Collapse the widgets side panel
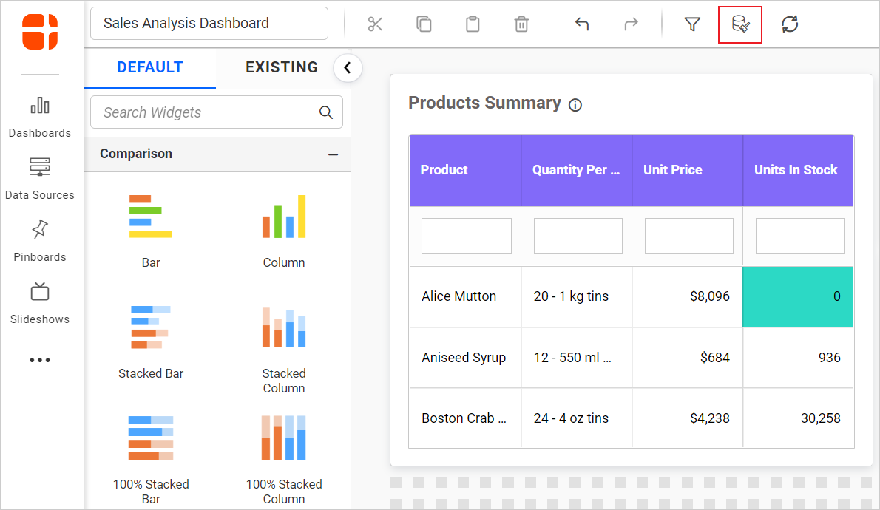 click(x=348, y=69)
